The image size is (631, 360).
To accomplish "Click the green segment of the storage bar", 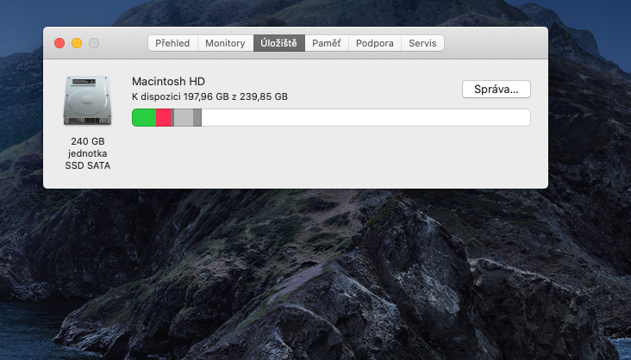I will tap(144, 118).
